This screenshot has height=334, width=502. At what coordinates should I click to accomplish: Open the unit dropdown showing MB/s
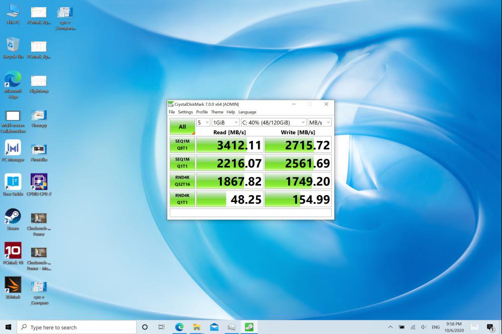pos(319,122)
